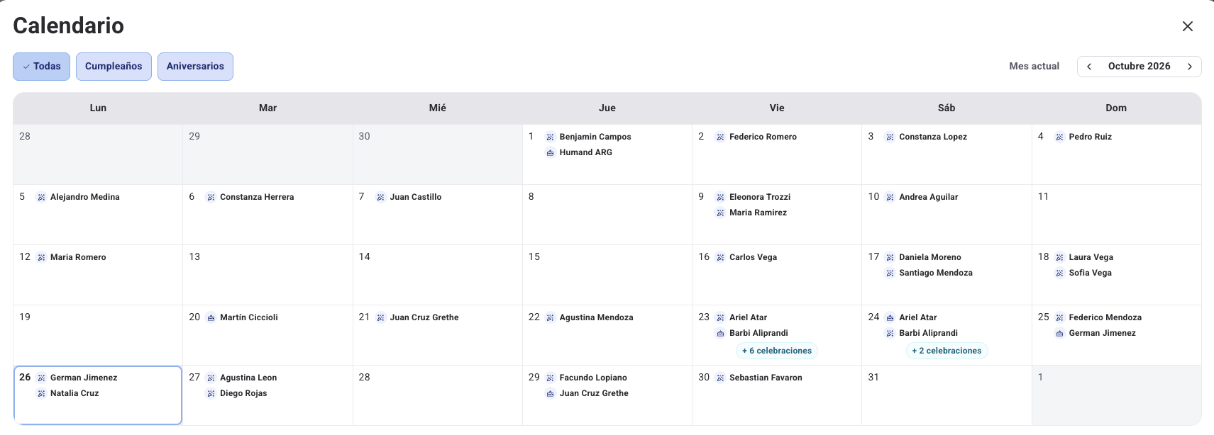Open Juan Cruz Grethe entry on day 21
Image resolution: width=1214 pixels, height=435 pixels.
coord(417,317)
